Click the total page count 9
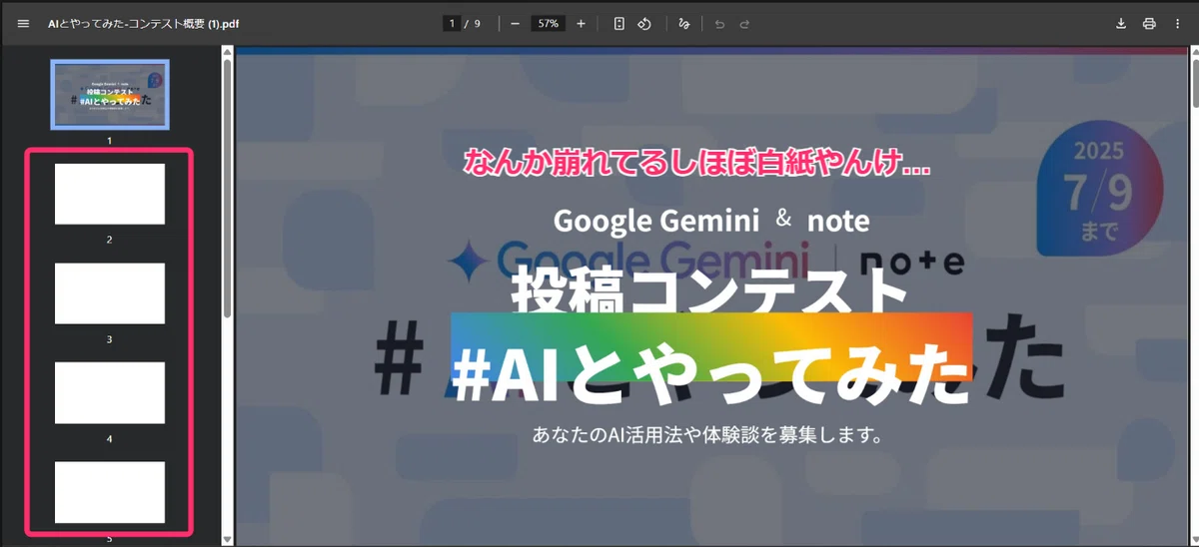 (478, 23)
